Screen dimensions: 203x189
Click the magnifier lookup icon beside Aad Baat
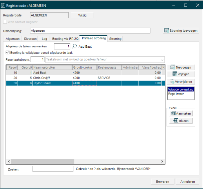coord(75,46)
